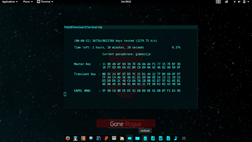Open the white keyboard-grid dock icon
The image size is (252, 142).
click(114, 138)
